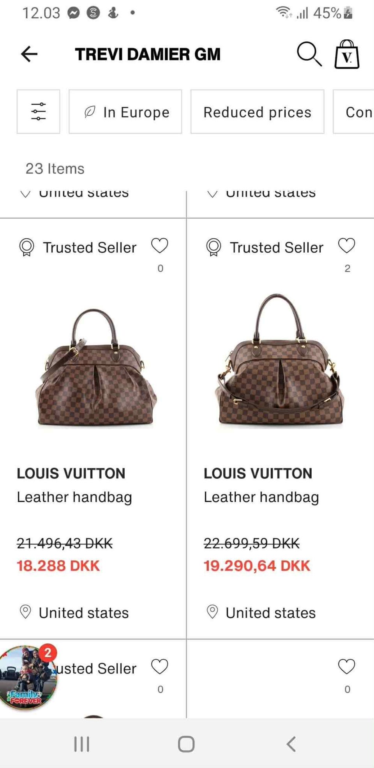374x768 pixels.
Task: Select the partially visible Con filter chip
Action: (x=356, y=112)
